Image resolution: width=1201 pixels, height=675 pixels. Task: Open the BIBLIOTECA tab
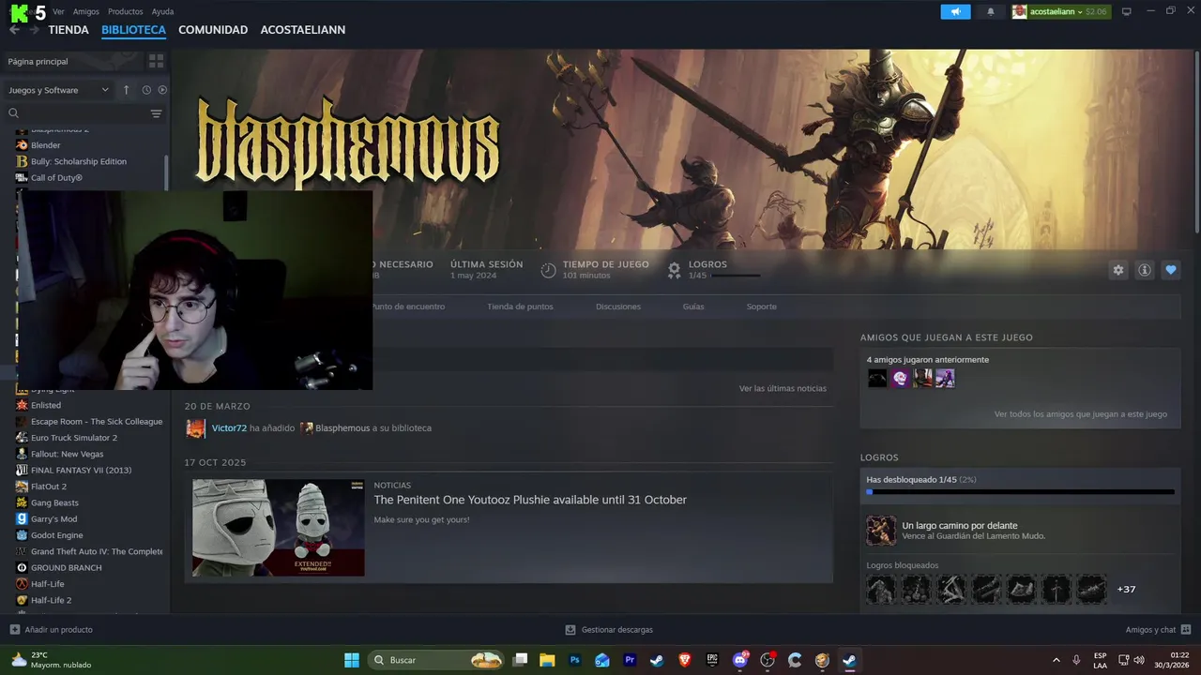coord(133,30)
